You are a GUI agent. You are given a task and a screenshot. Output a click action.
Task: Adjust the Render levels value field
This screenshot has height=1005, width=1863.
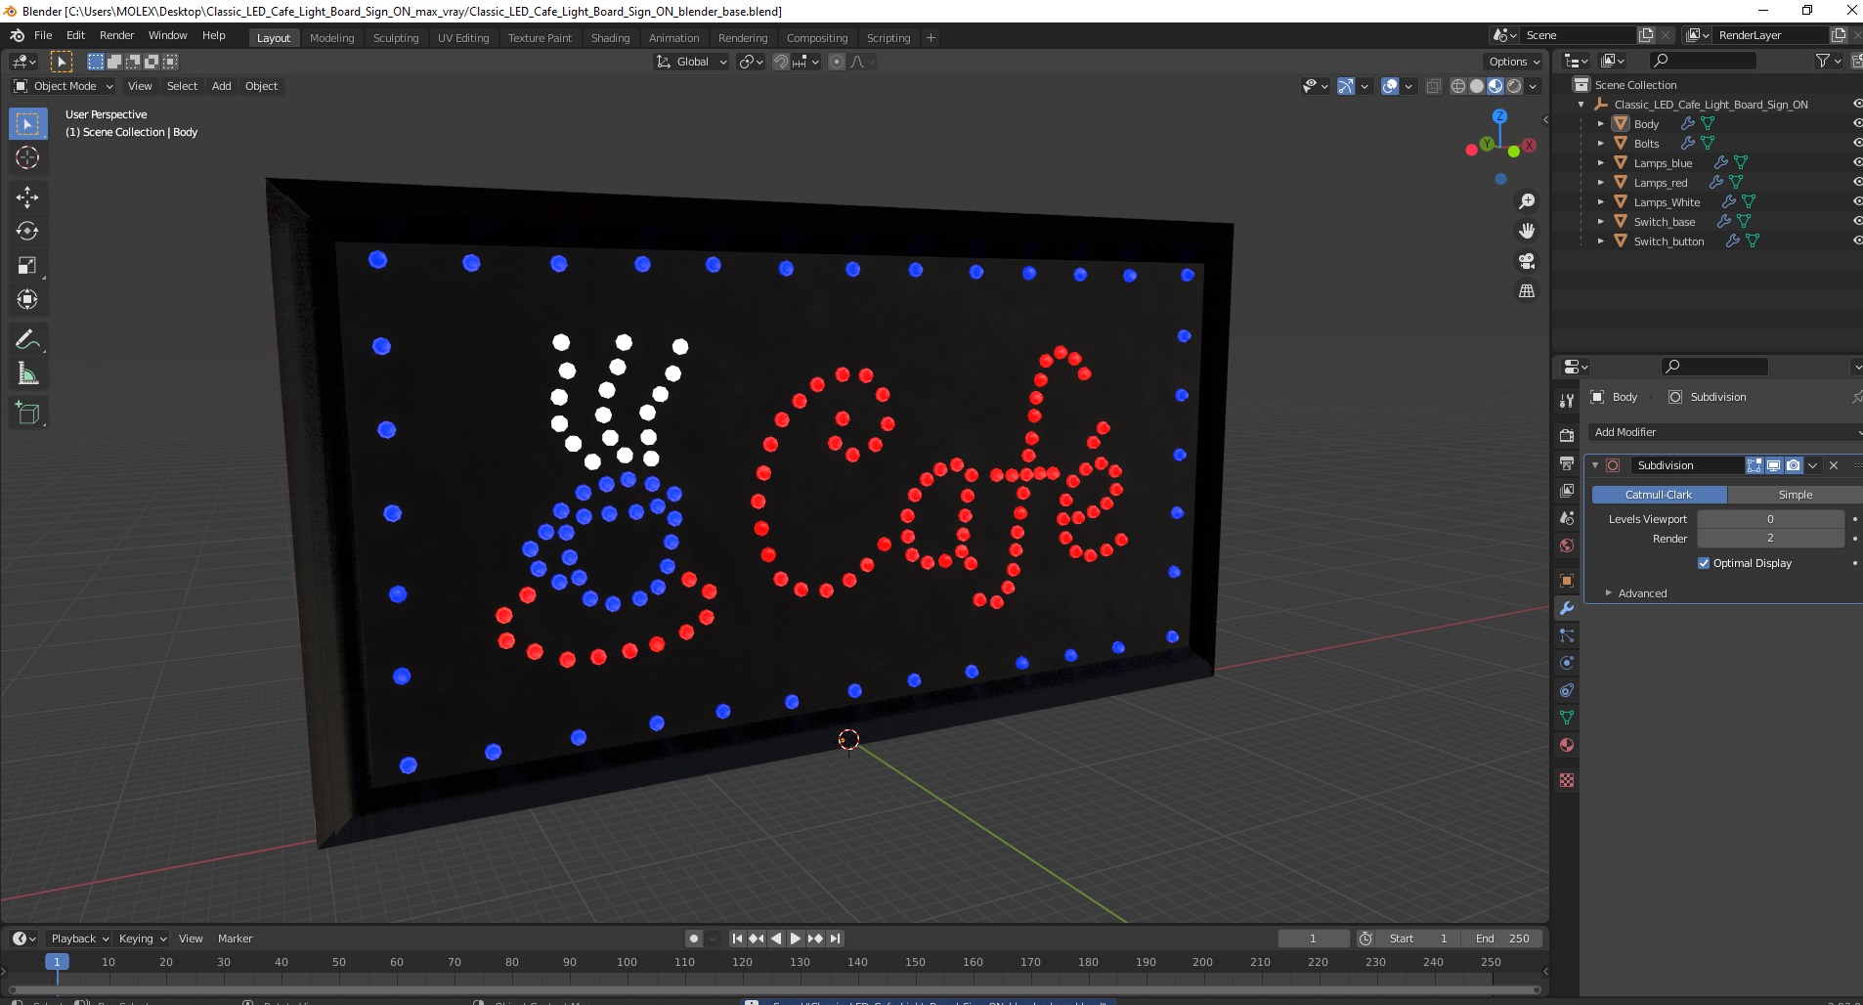[1770, 539]
